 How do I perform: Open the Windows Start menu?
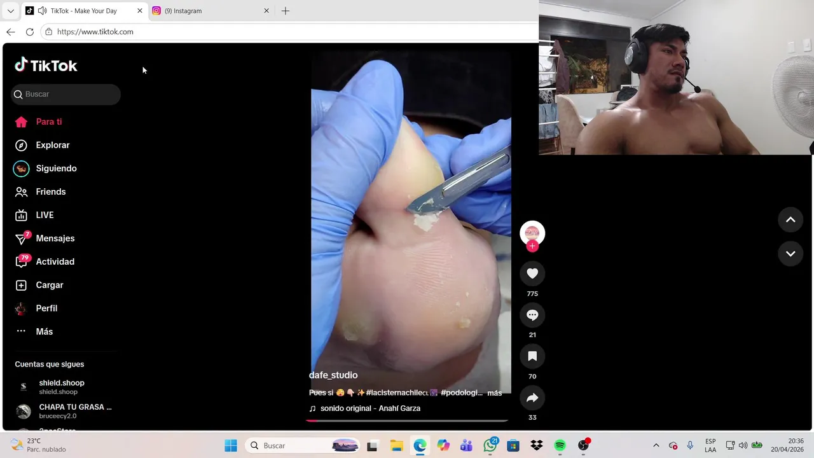coord(230,446)
